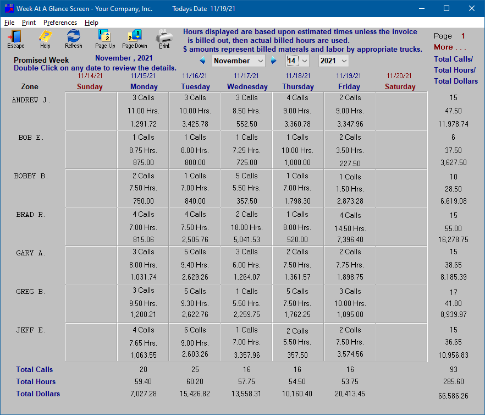This screenshot has width=485, height=415.
Task: Open Help from the toolbar icon
Action: [x=45, y=39]
